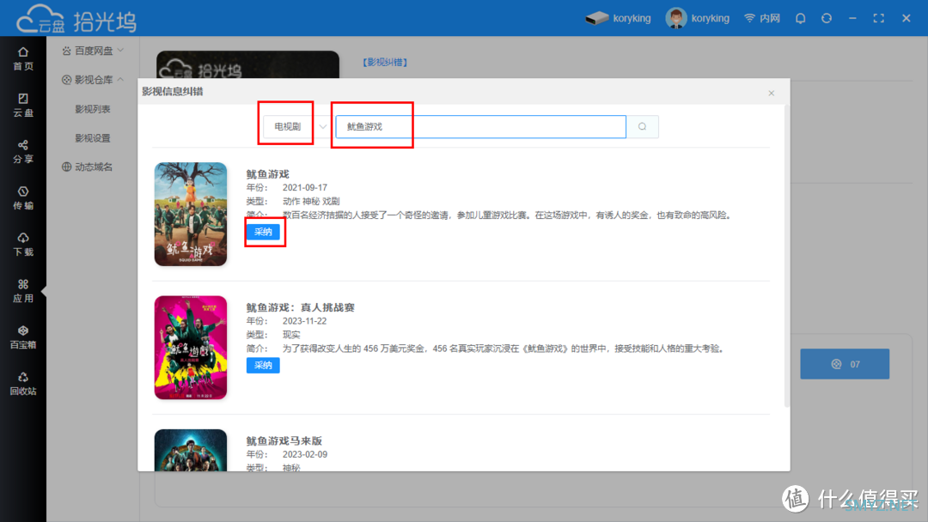Open the 传输 transfer sidebar icon

22,198
